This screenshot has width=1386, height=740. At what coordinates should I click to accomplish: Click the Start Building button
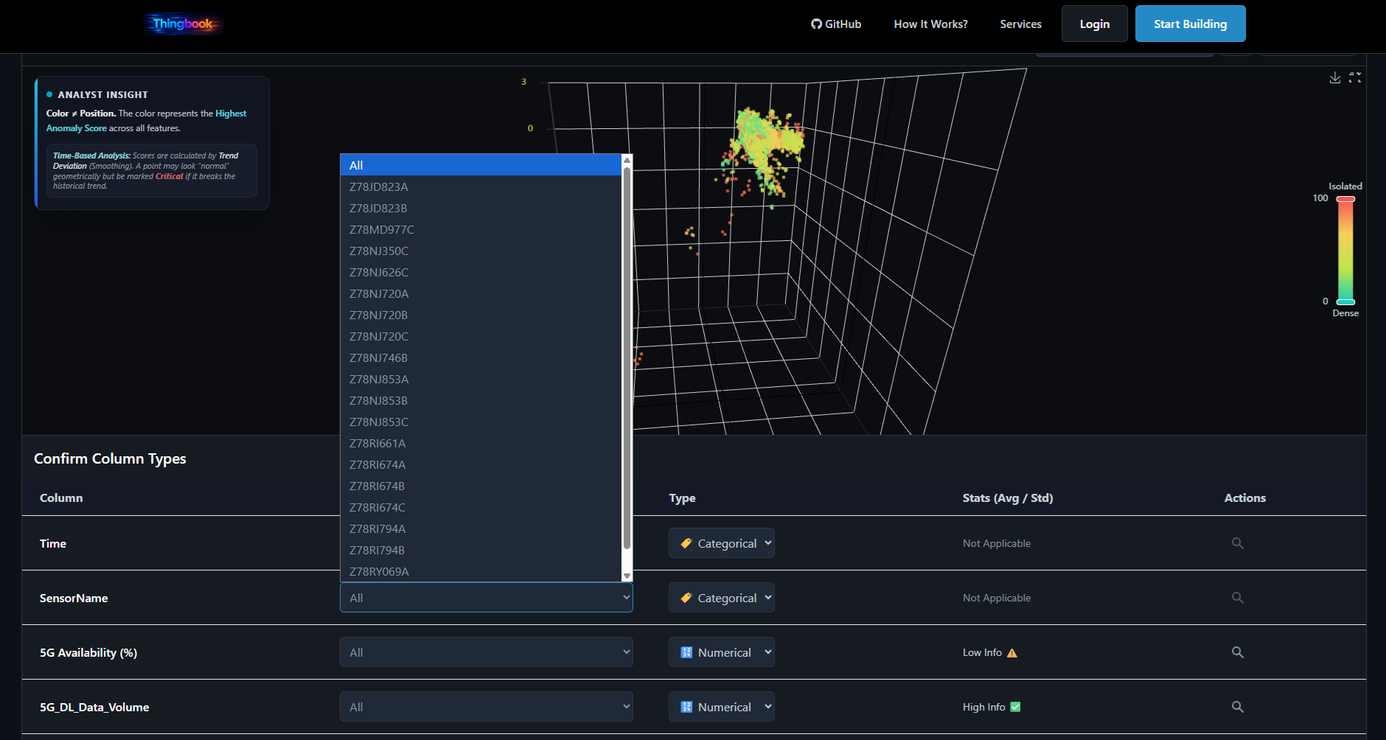pos(1190,24)
